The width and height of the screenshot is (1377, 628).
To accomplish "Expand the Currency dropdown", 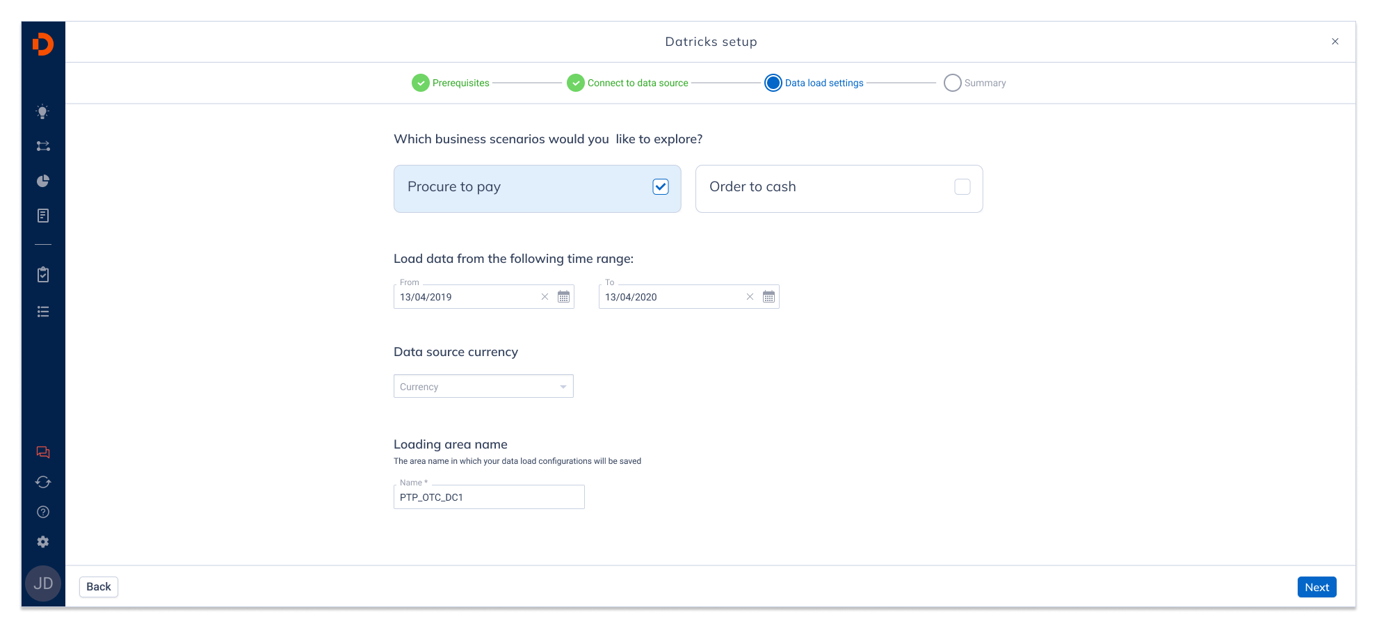I will pyautogui.click(x=483, y=387).
